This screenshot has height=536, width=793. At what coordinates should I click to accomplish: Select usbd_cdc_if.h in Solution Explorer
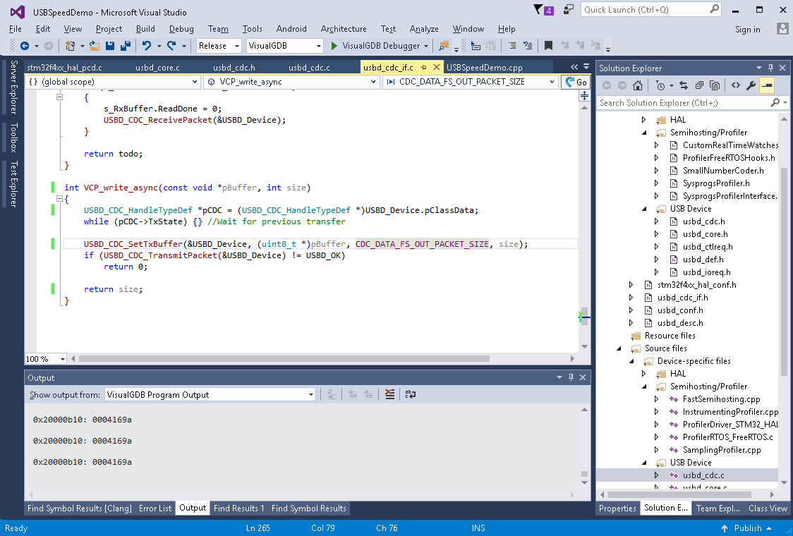682,298
